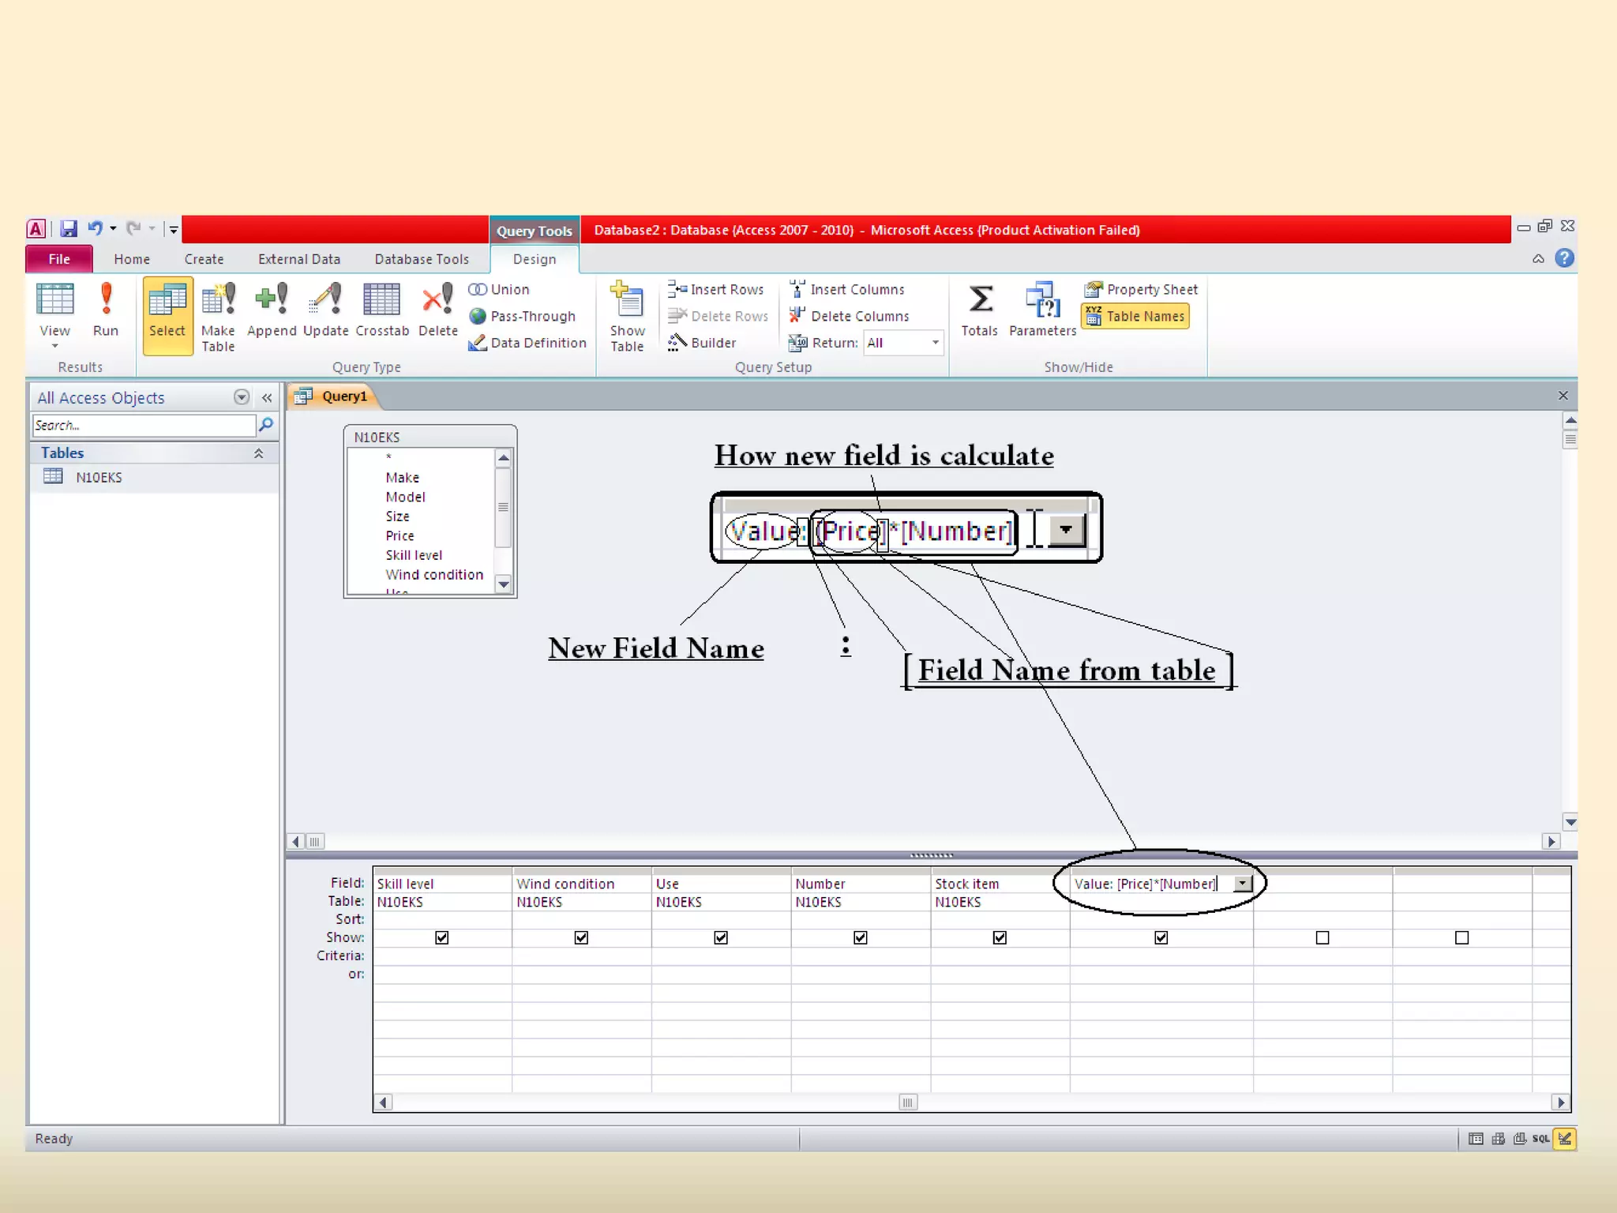Open the External Data ribbon tab

click(x=298, y=259)
